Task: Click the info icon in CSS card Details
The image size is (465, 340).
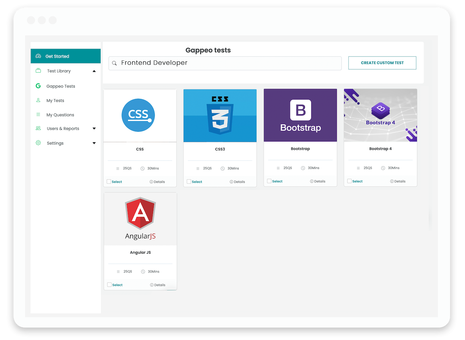Action: coord(151,182)
